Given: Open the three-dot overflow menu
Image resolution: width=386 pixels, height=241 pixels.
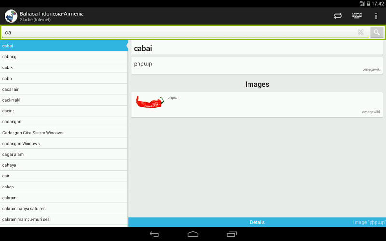Looking at the screenshot, I should pos(376,16).
